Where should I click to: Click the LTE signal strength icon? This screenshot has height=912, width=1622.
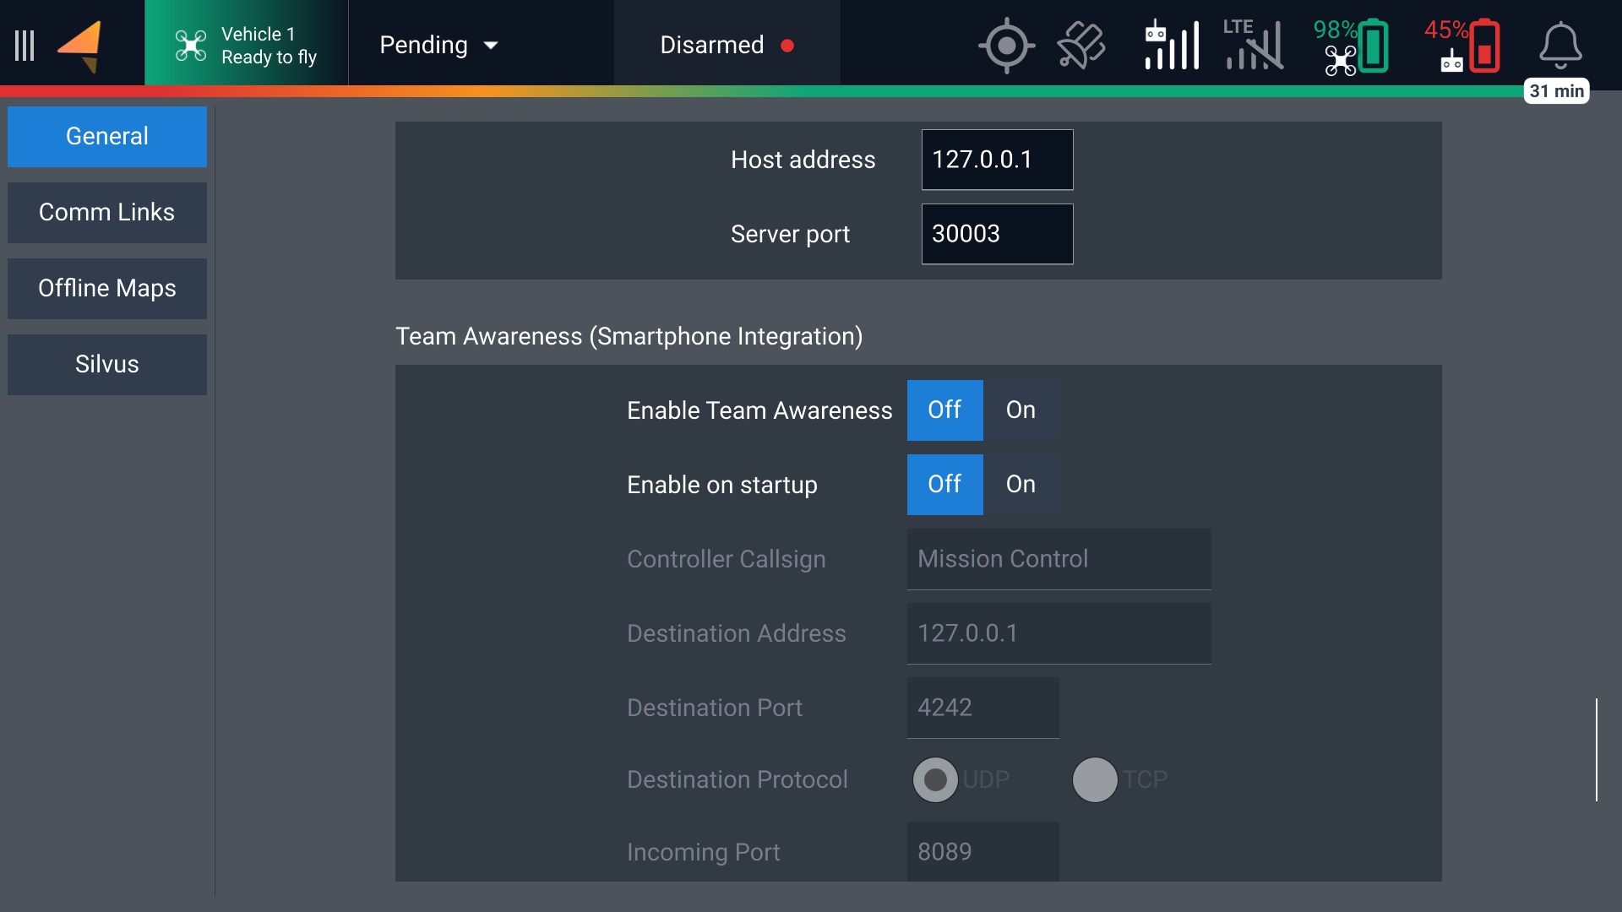(x=1254, y=46)
